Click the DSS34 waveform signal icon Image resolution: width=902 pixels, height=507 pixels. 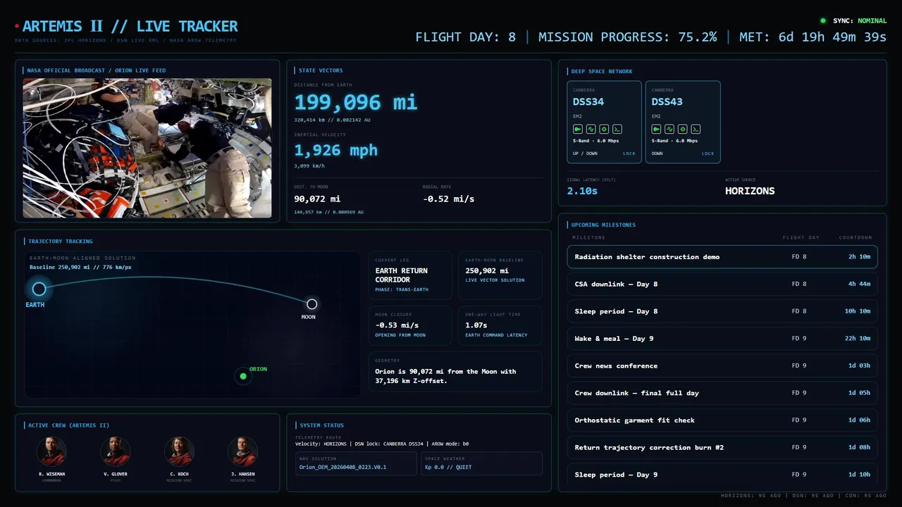[591, 129]
